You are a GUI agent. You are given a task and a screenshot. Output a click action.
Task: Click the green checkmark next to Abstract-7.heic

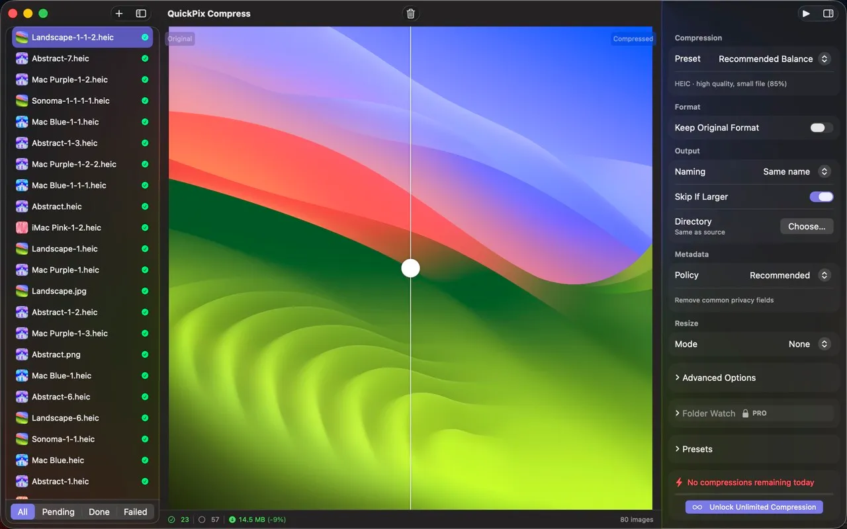click(145, 59)
